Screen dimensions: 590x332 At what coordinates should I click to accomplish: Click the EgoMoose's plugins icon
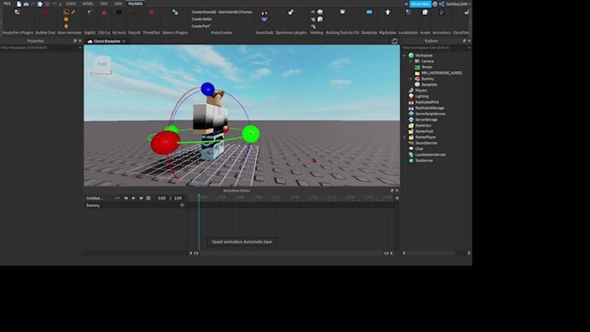291,12
